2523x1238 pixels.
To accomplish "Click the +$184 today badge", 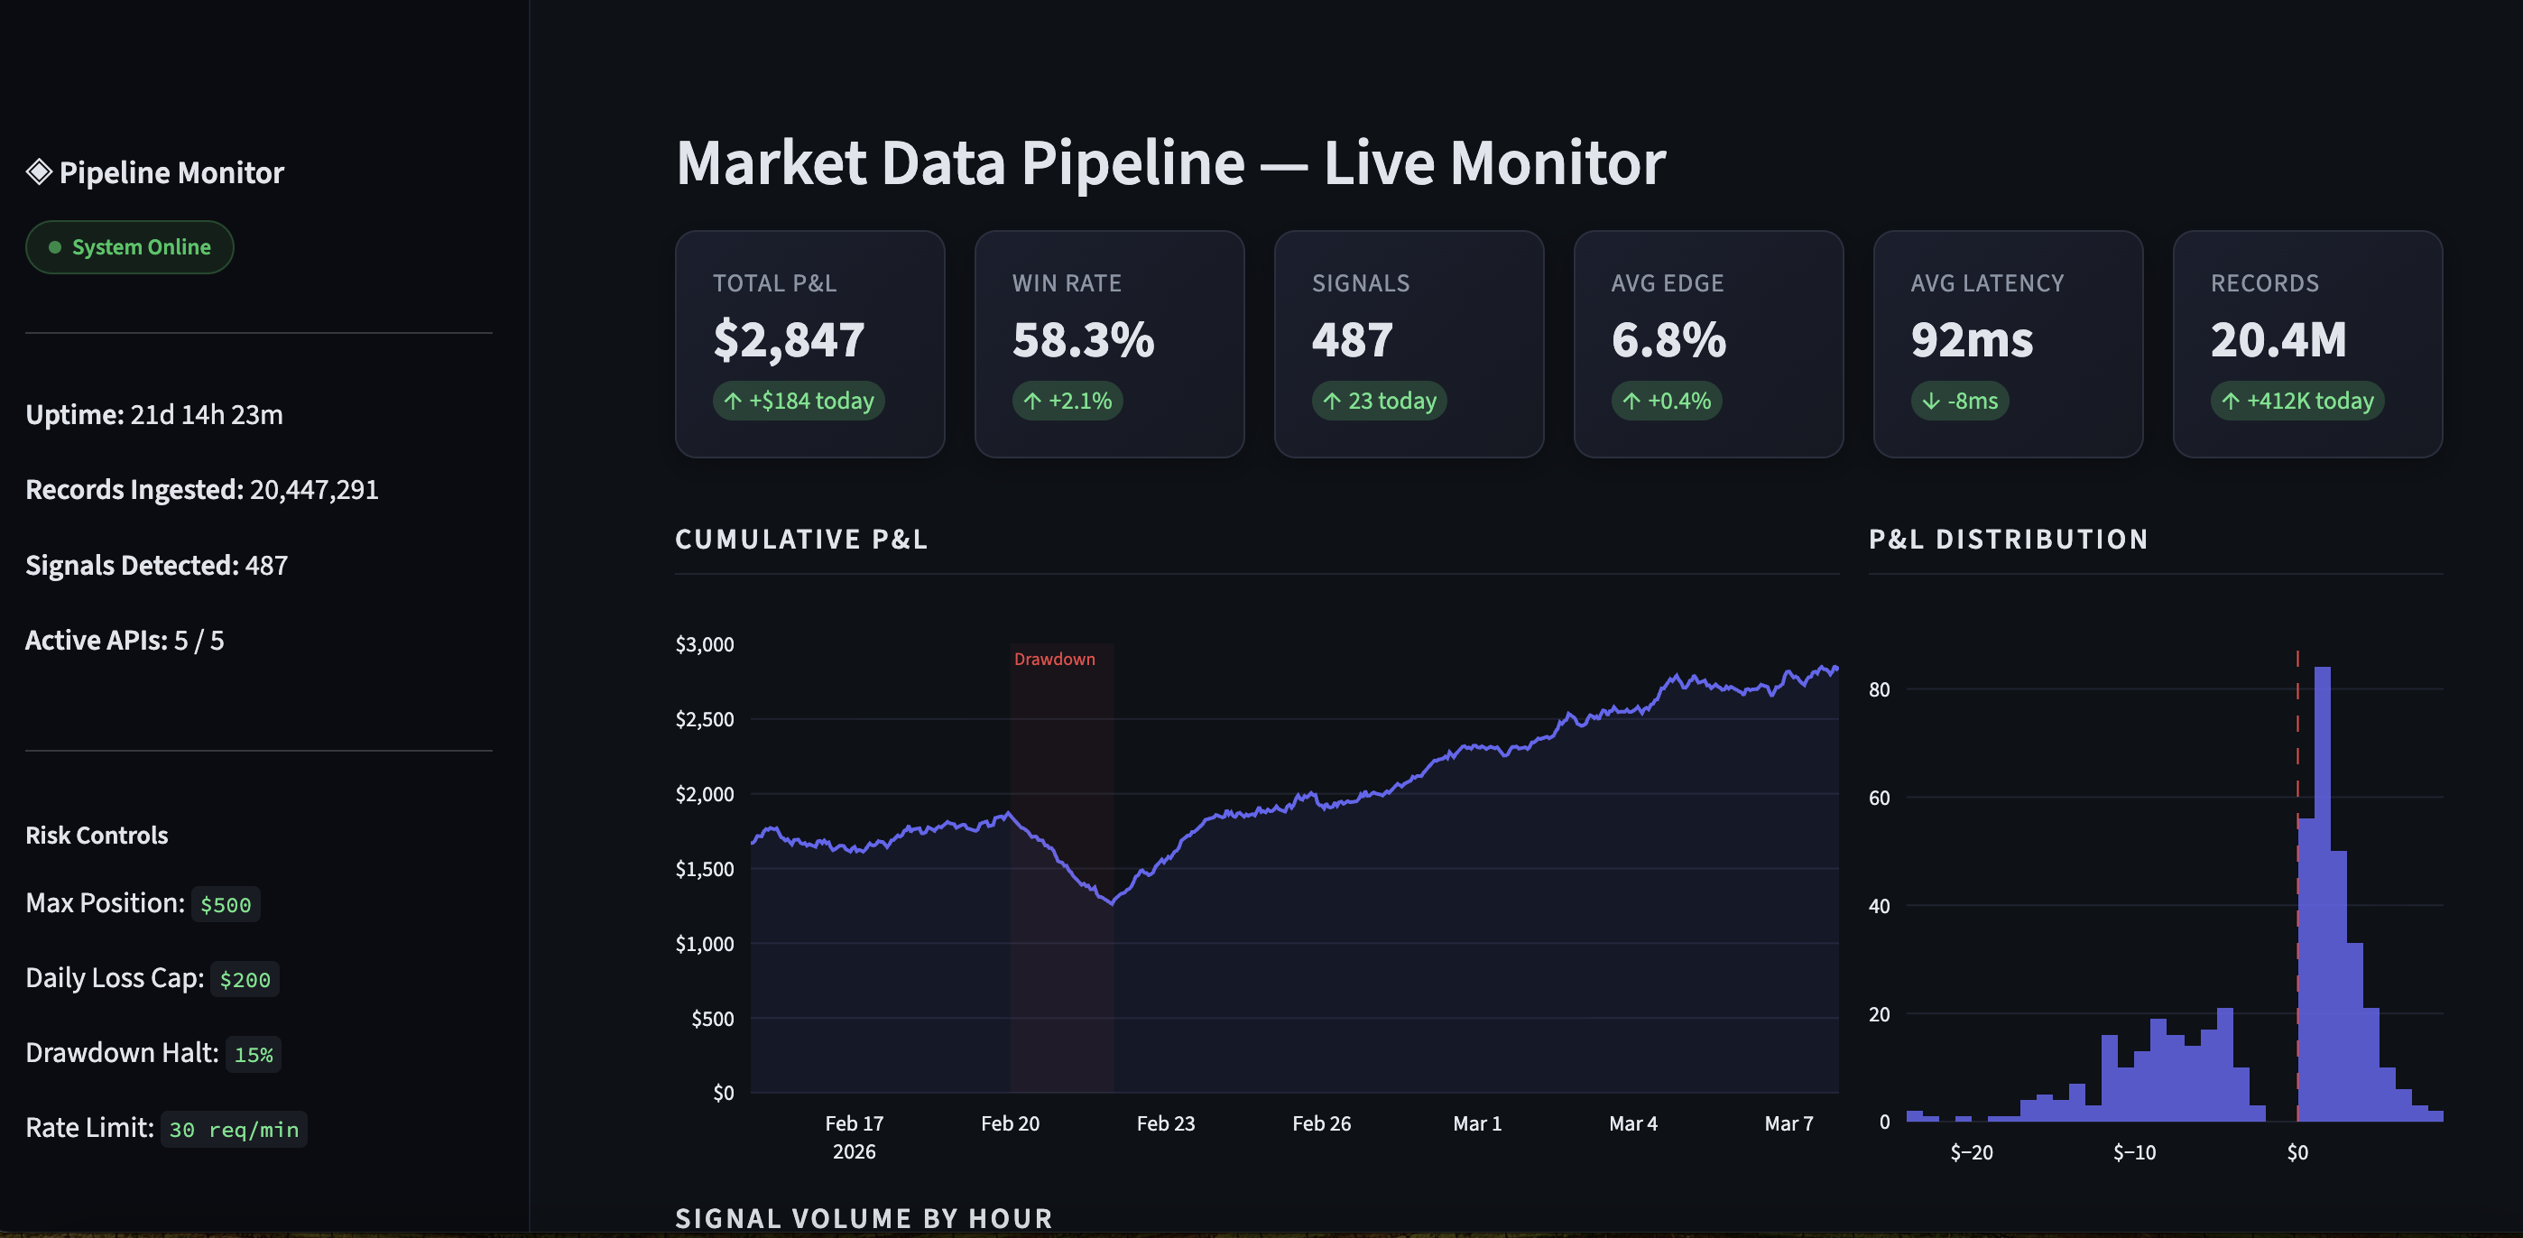I will (x=799, y=401).
